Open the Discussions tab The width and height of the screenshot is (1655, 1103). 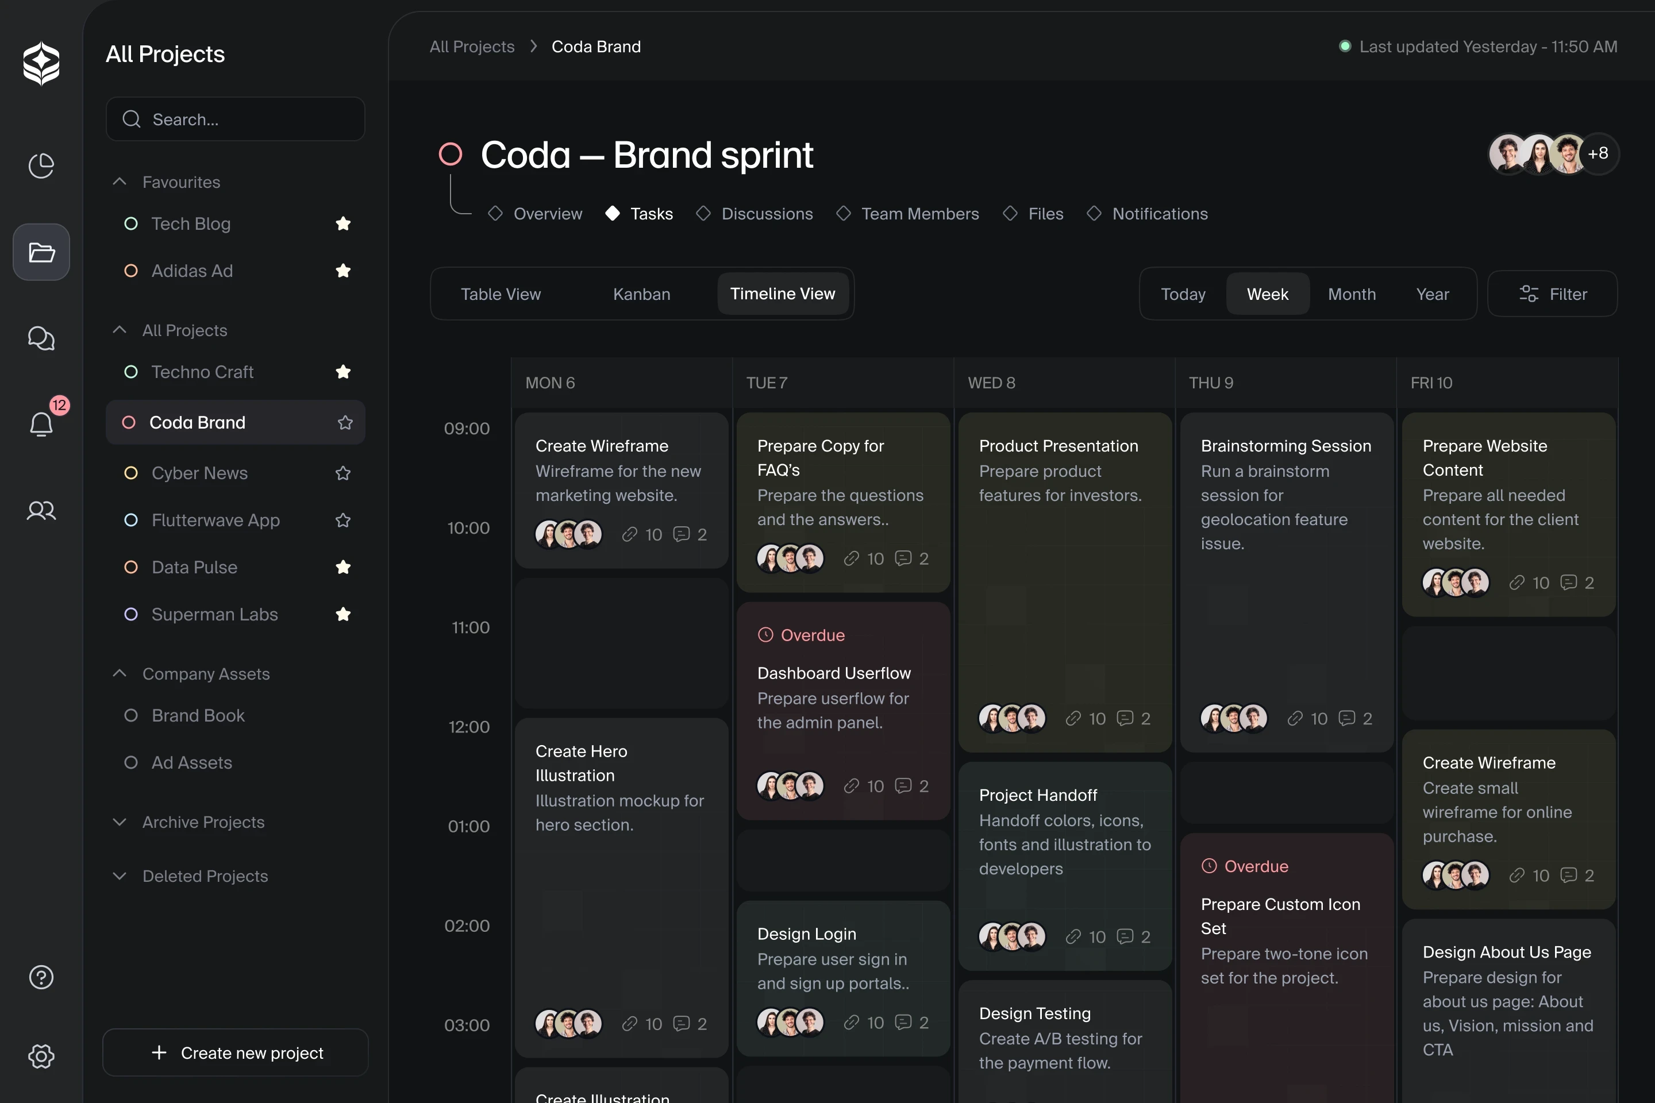tap(755, 214)
